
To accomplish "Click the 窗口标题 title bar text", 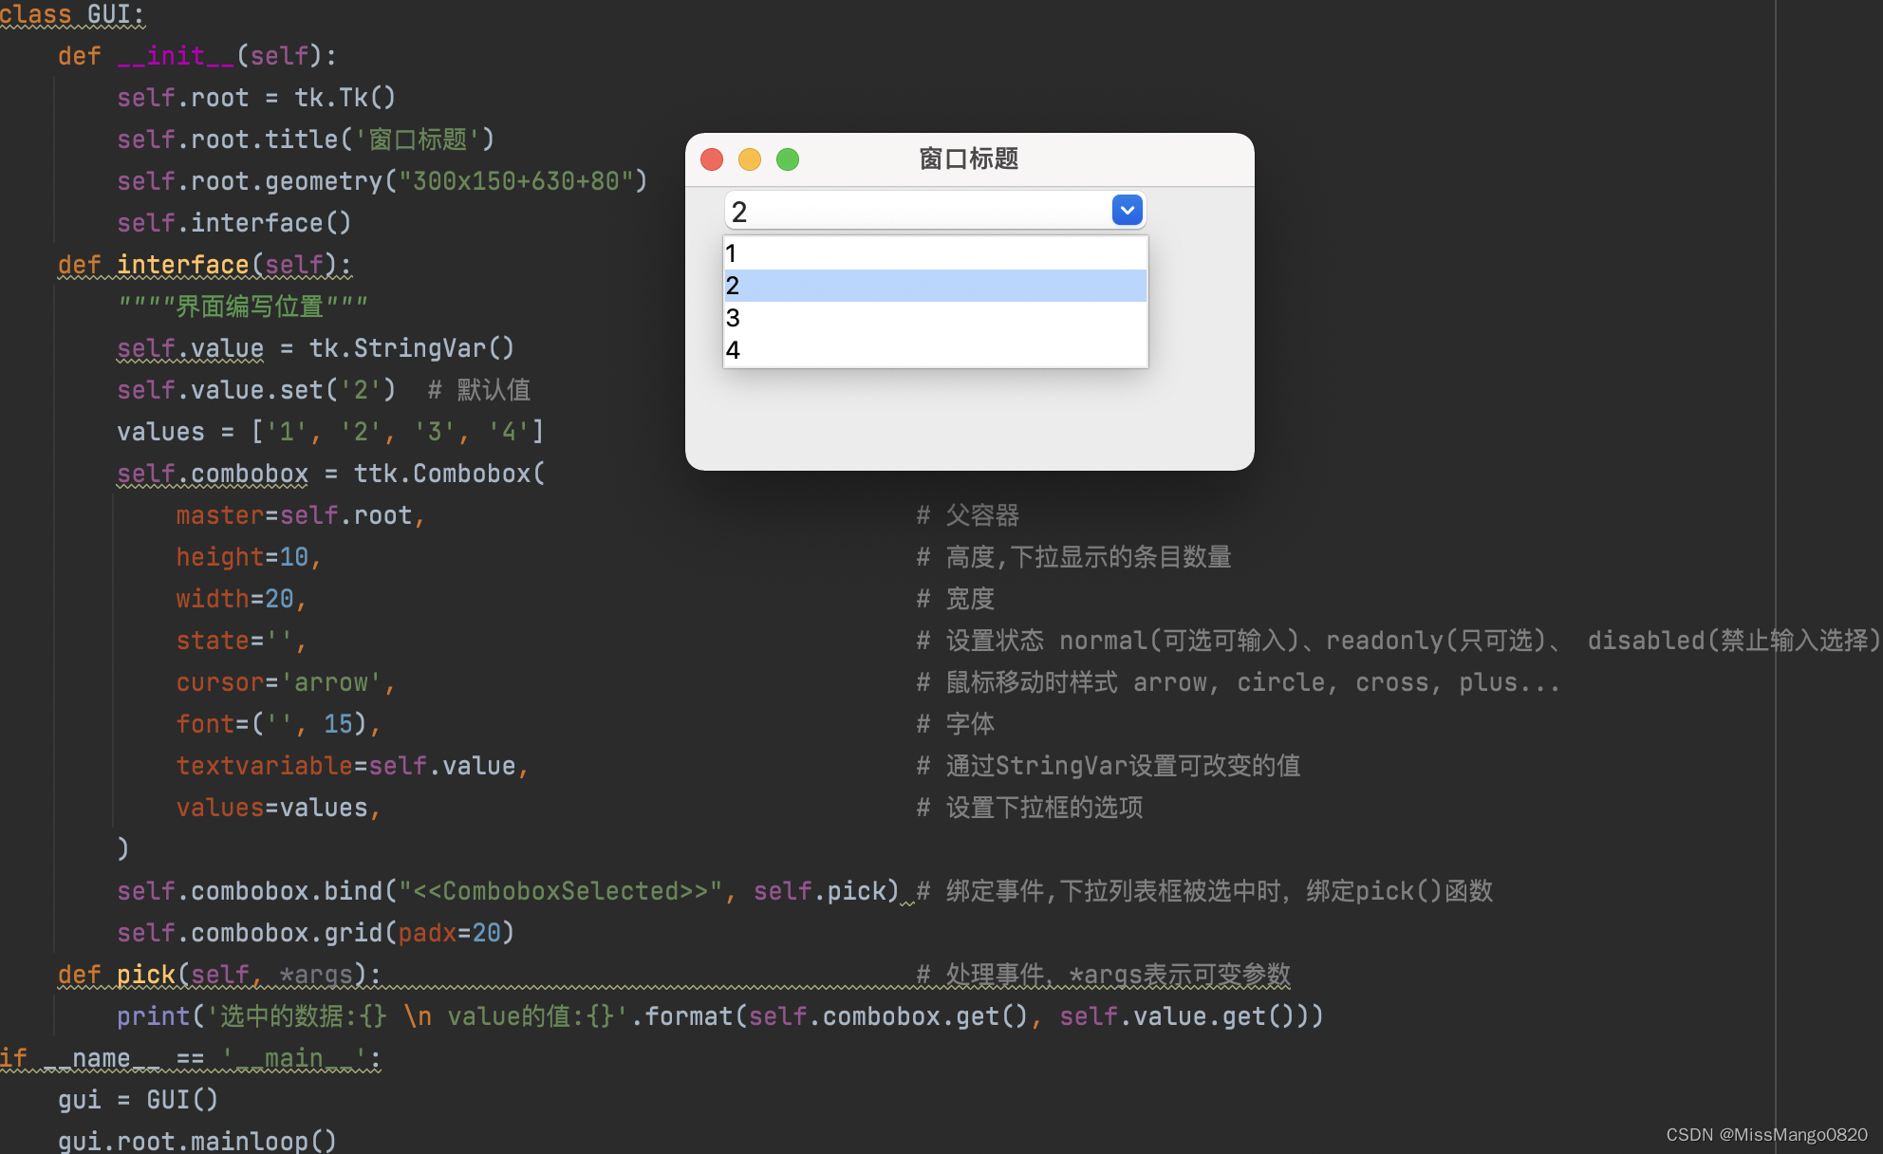I will point(968,158).
